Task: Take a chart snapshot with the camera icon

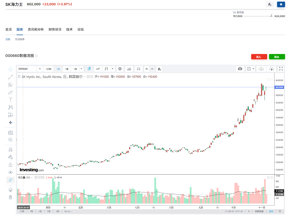Action: point(240,69)
